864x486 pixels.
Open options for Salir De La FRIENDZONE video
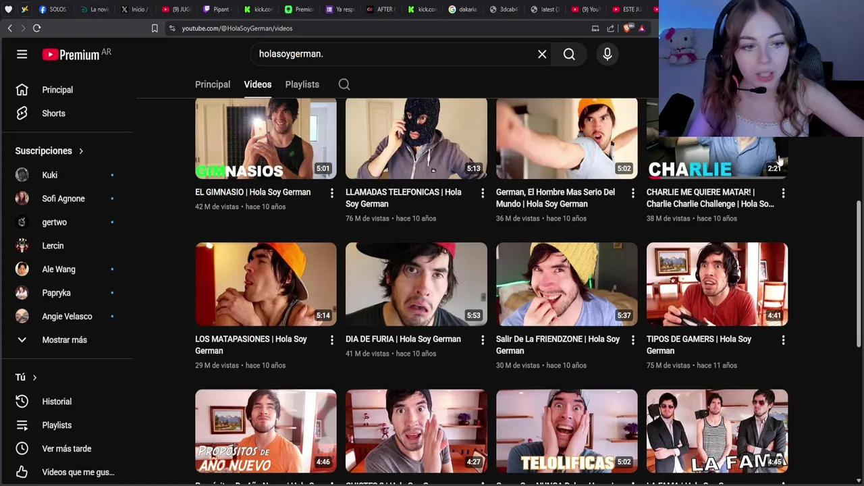tap(632, 341)
